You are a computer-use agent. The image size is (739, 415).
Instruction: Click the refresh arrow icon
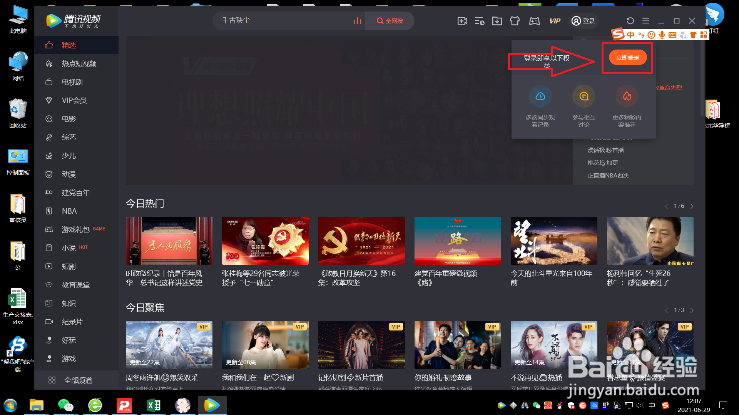pos(630,21)
